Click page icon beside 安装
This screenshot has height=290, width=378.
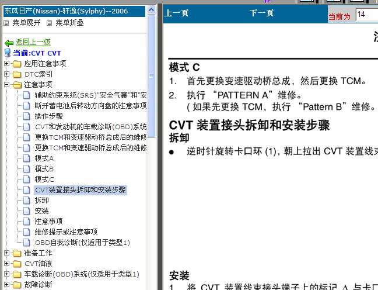[27, 211]
